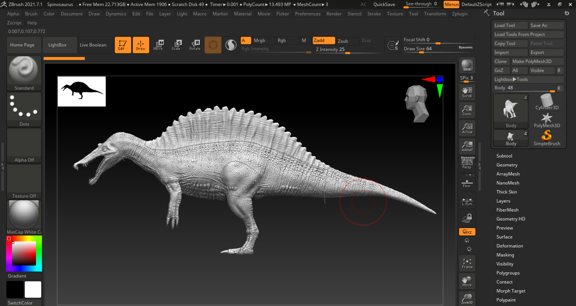This screenshot has width=576, height=306.
Task: Click the AAHalf antialiased half-size icon
Action: (x=467, y=146)
